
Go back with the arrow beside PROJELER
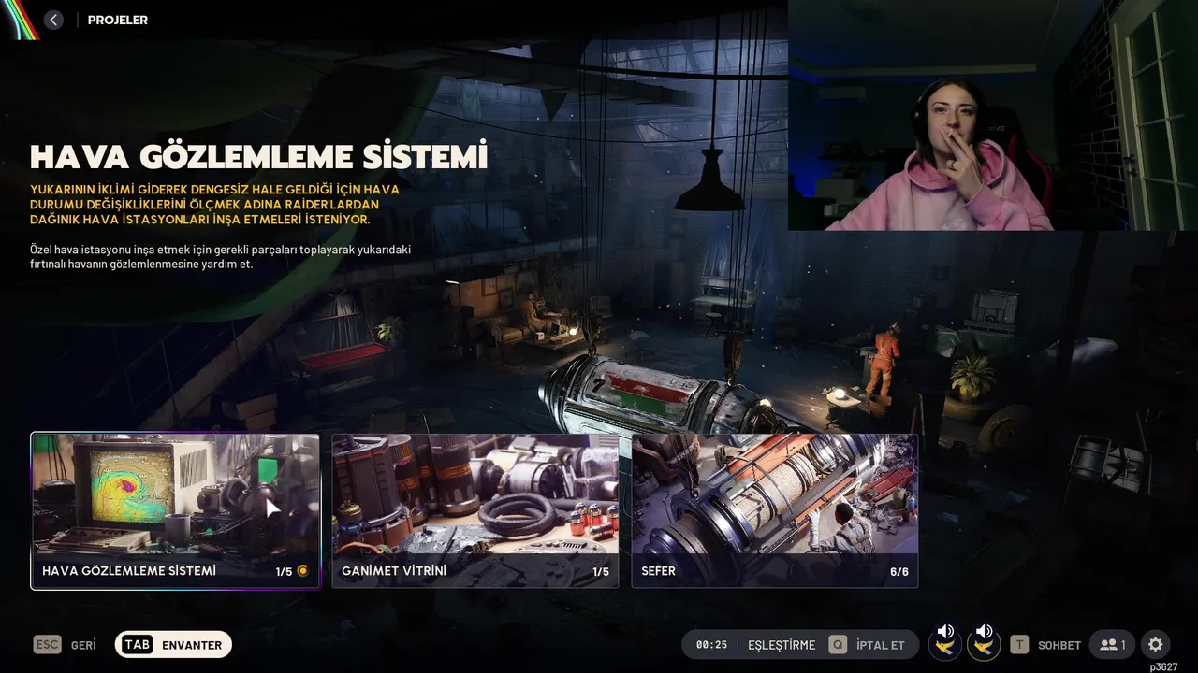pos(53,20)
